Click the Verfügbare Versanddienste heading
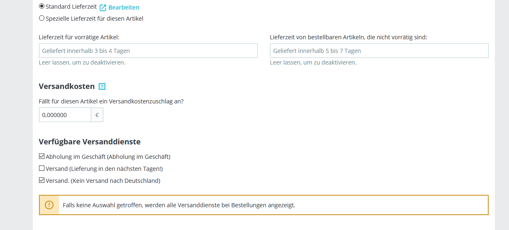The height and width of the screenshot is (230, 509). 90,142
